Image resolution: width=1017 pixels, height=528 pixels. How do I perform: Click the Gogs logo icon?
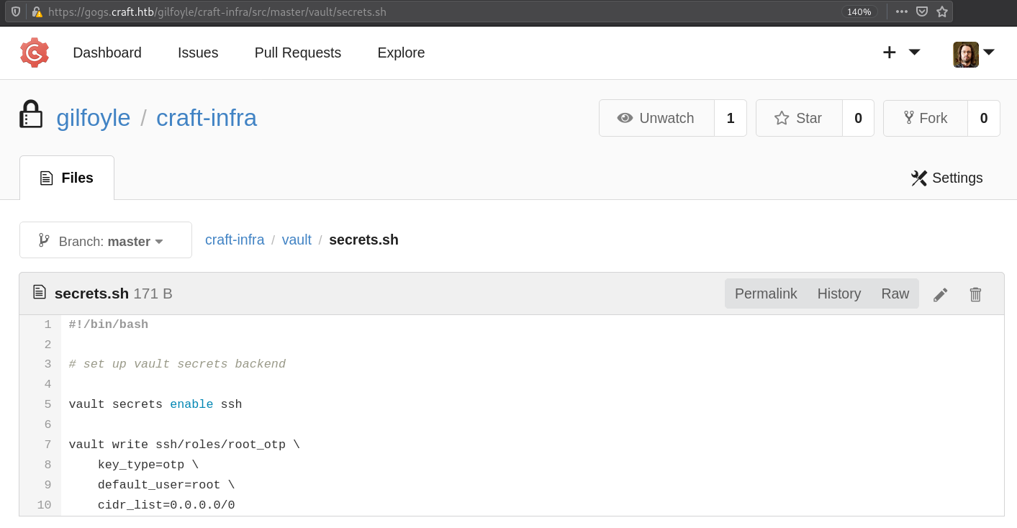point(35,53)
